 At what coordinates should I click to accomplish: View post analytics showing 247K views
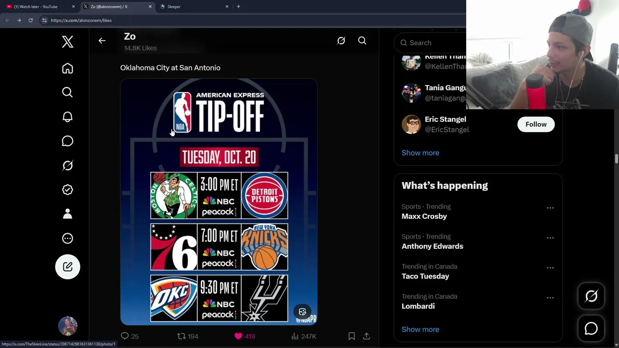tap(304, 336)
